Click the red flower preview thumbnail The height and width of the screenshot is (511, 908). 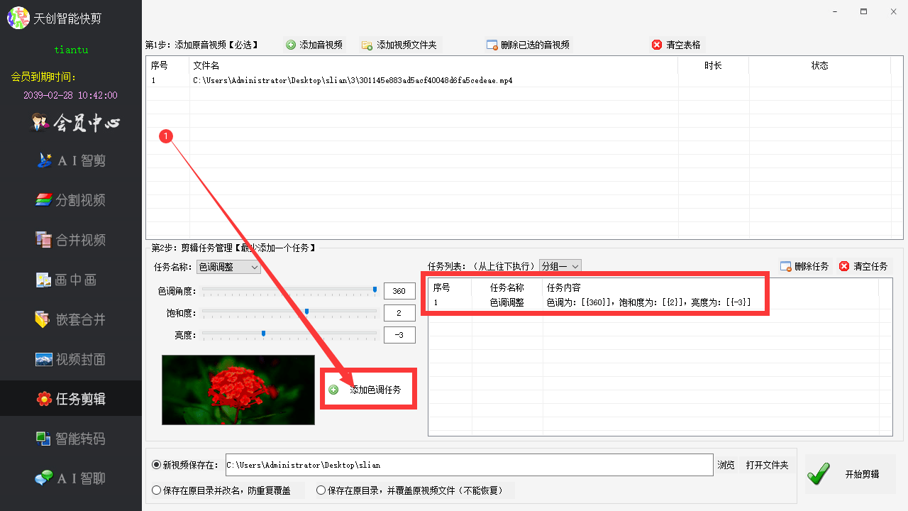(238, 390)
